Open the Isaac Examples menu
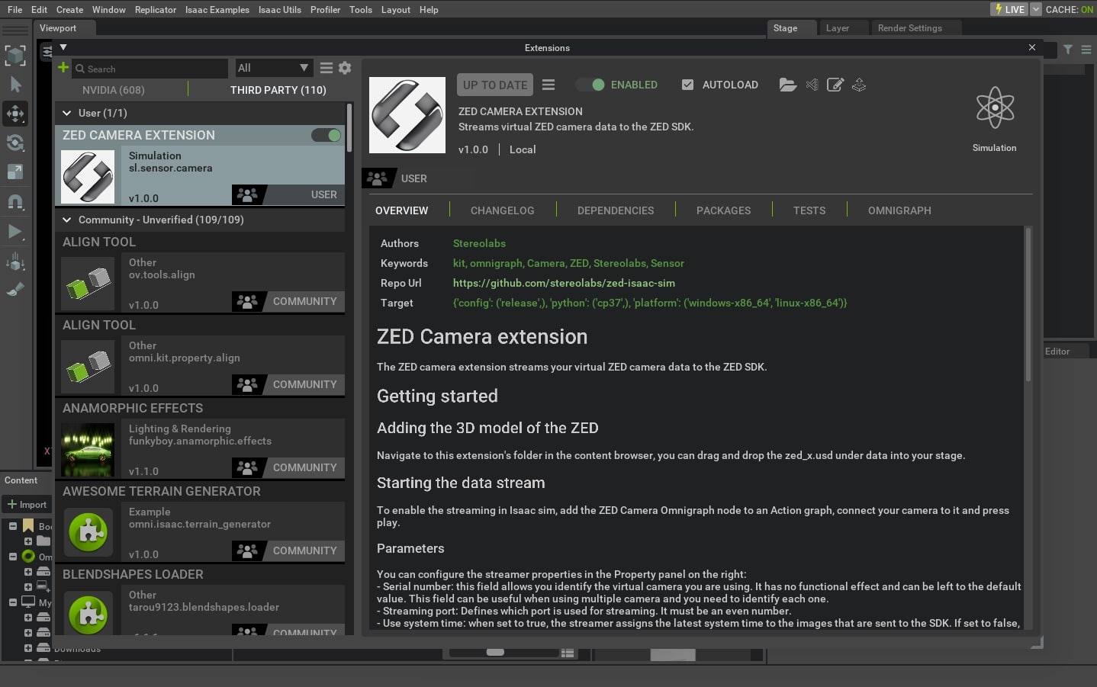 pyautogui.click(x=217, y=10)
